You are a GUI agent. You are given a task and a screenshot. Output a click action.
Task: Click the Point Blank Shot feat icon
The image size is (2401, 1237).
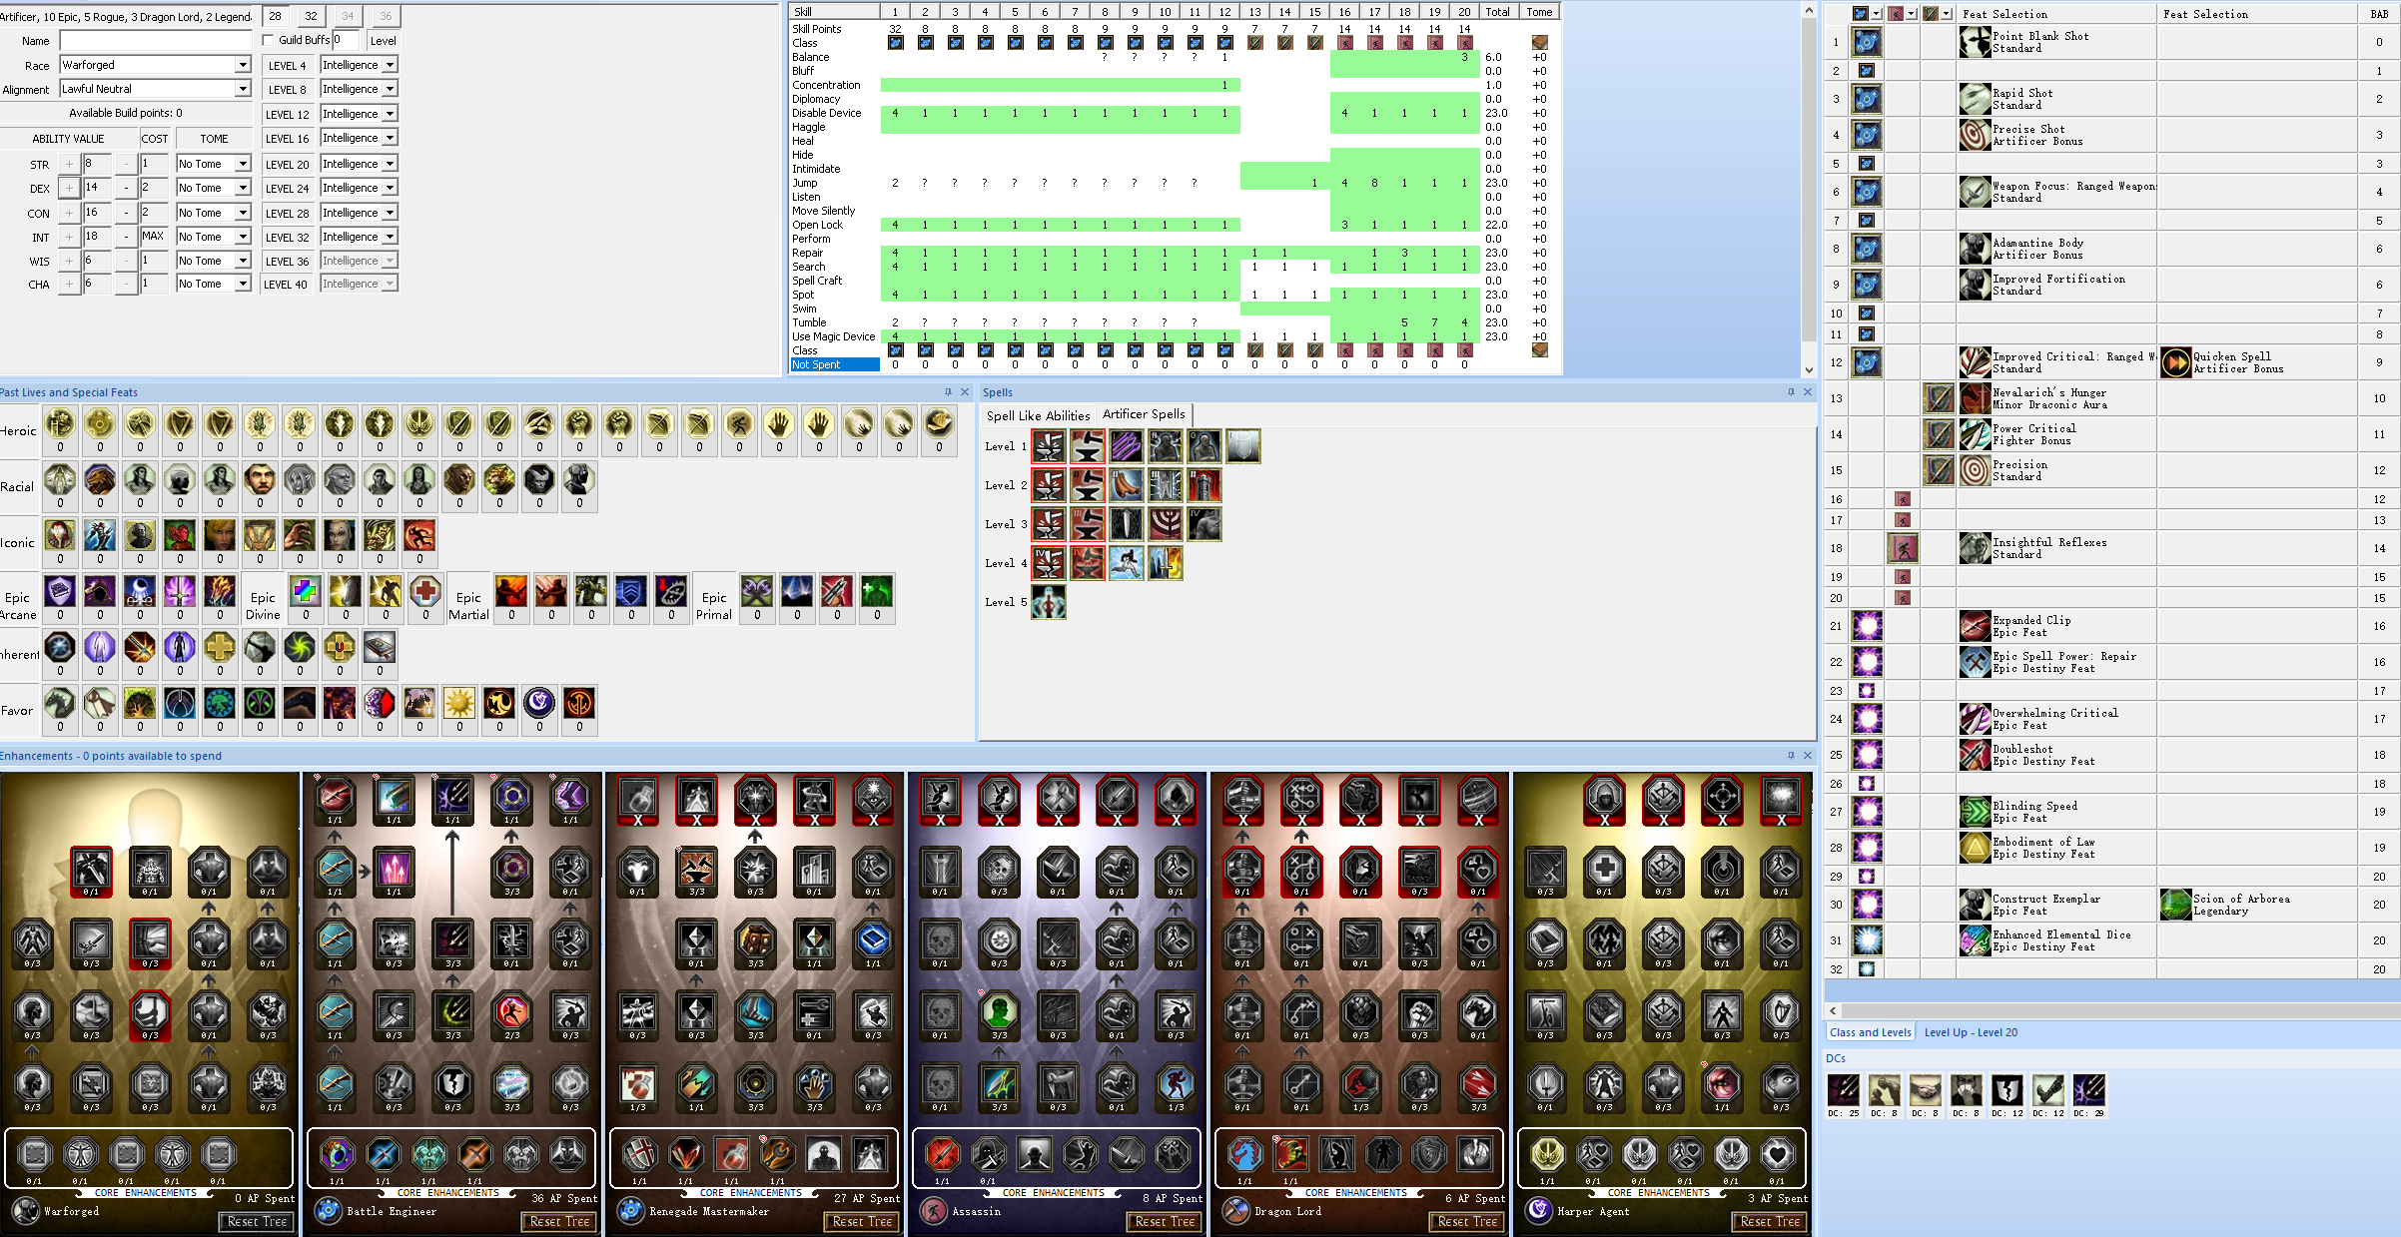click(x=1975, y=42)
